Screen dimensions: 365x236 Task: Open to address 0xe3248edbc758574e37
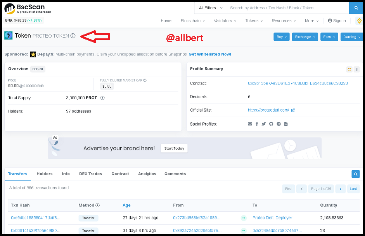pyautogui.click(x=277, y=231)
